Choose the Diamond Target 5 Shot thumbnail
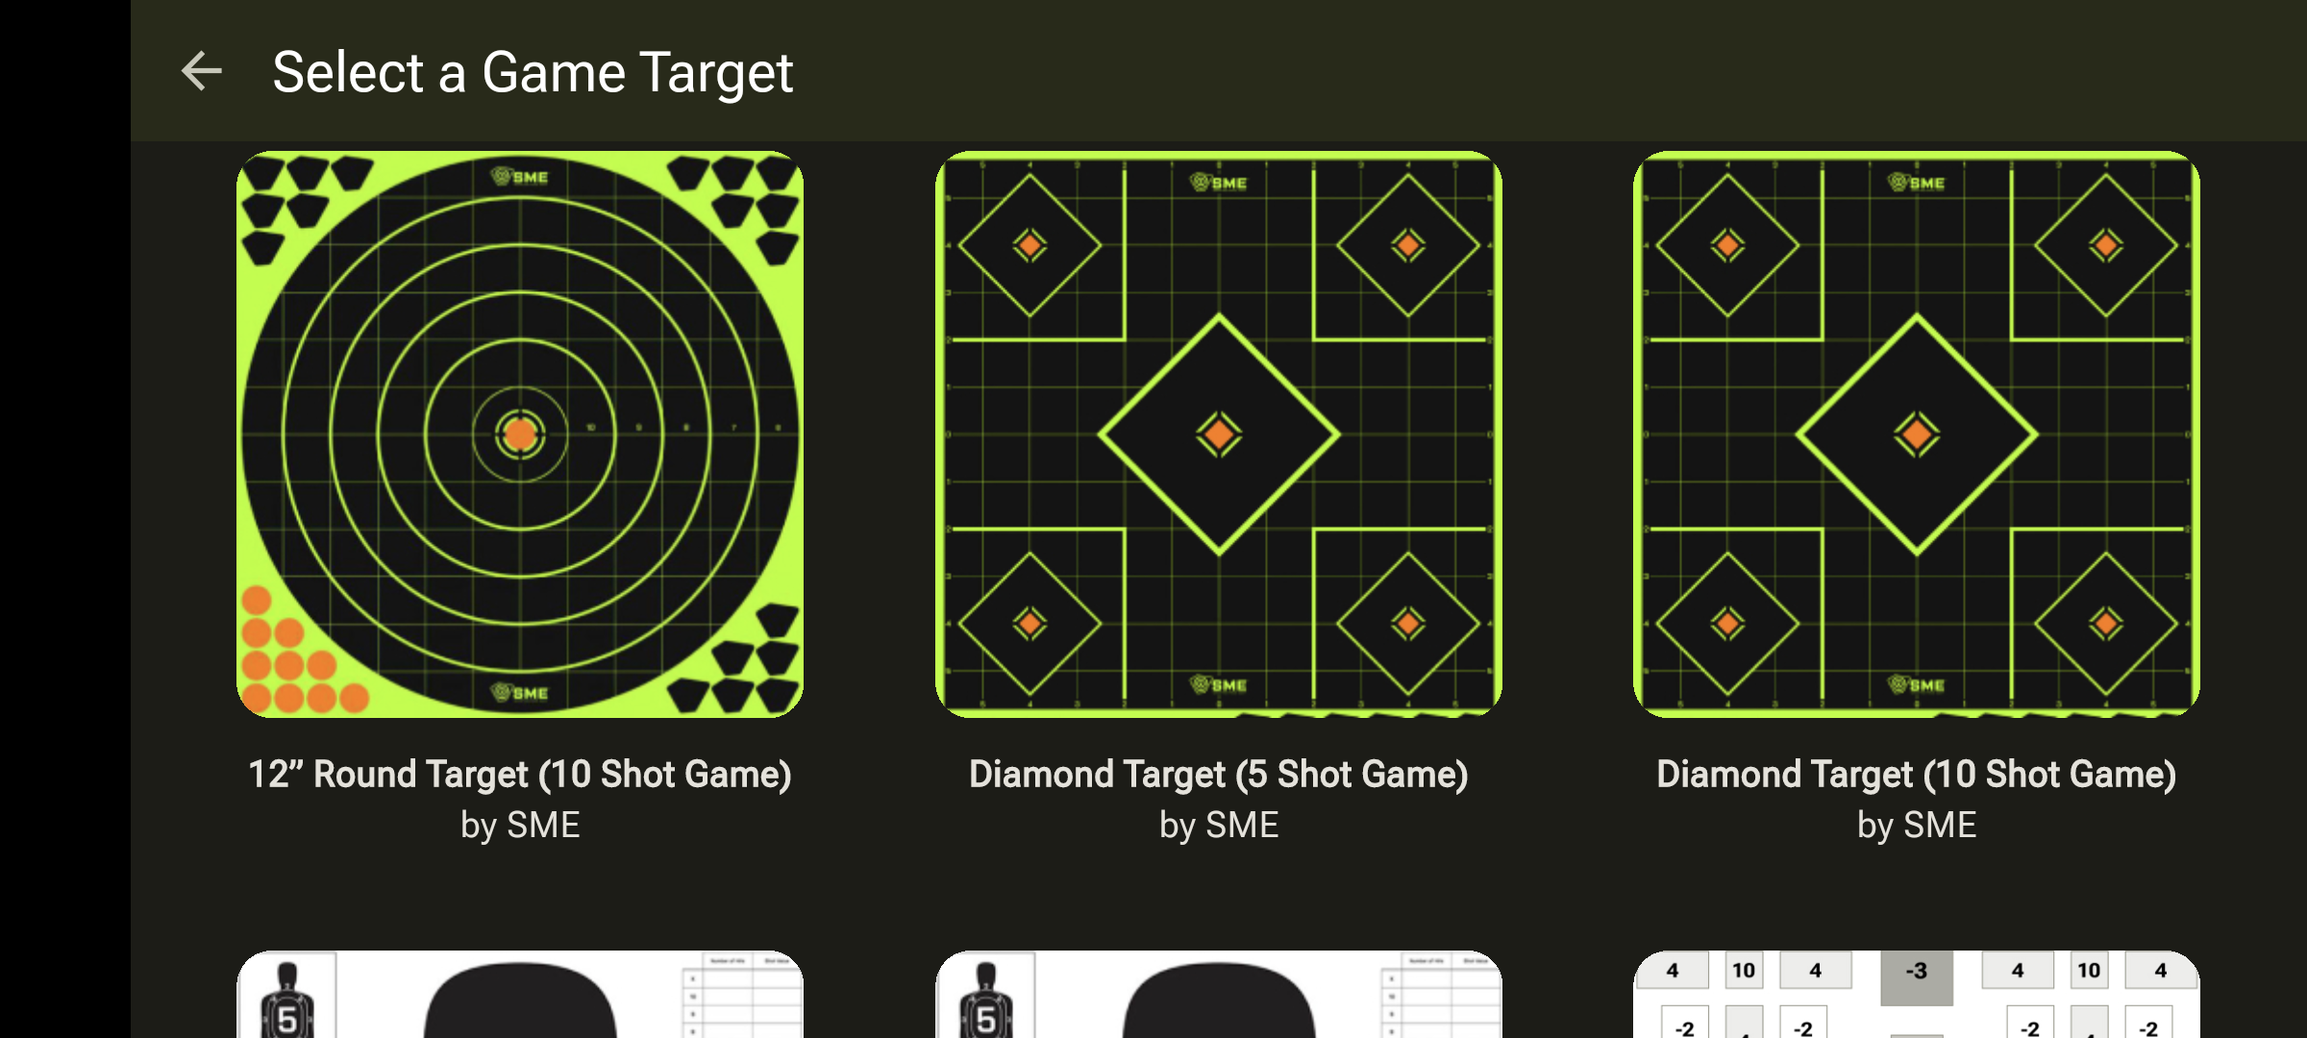This screenshot has width=2307, height=1038. tap(1219, 434)
